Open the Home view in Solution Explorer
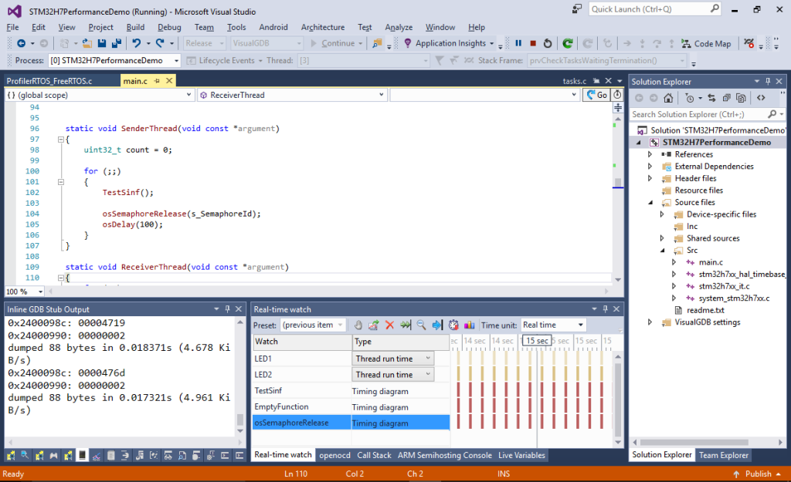The height and width of the screenshot is (482, 791). 668,98
